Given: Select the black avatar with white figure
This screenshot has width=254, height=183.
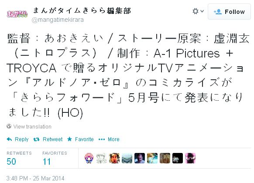Looking at the screenshot, I should coord(178,158).
